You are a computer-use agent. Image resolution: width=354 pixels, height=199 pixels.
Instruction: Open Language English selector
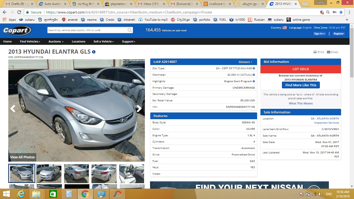click(300, 28)
